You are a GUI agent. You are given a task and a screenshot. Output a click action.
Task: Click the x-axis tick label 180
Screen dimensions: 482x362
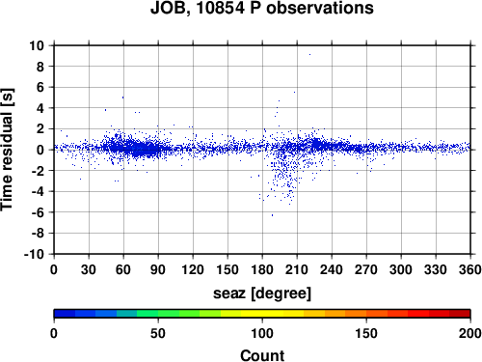tap(262, 269)
